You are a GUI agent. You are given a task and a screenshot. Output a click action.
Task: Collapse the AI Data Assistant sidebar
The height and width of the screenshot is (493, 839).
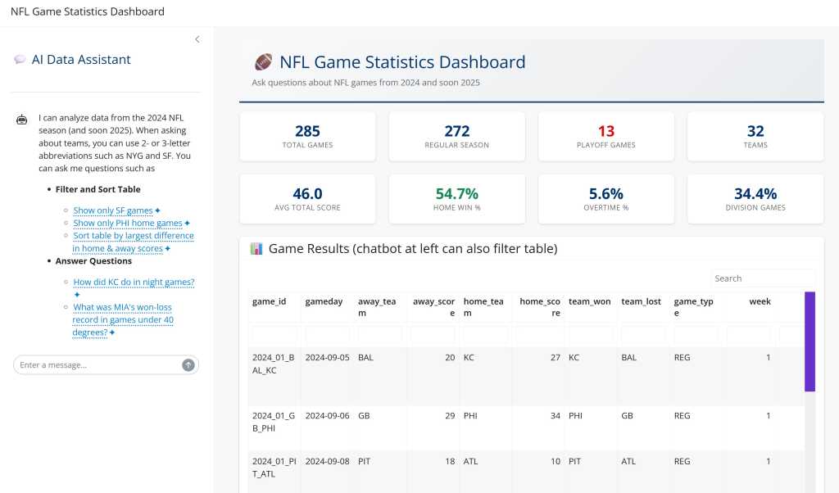point(197,39)
